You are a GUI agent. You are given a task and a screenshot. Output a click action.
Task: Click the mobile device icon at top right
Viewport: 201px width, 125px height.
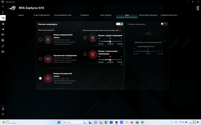pos(198,8)
